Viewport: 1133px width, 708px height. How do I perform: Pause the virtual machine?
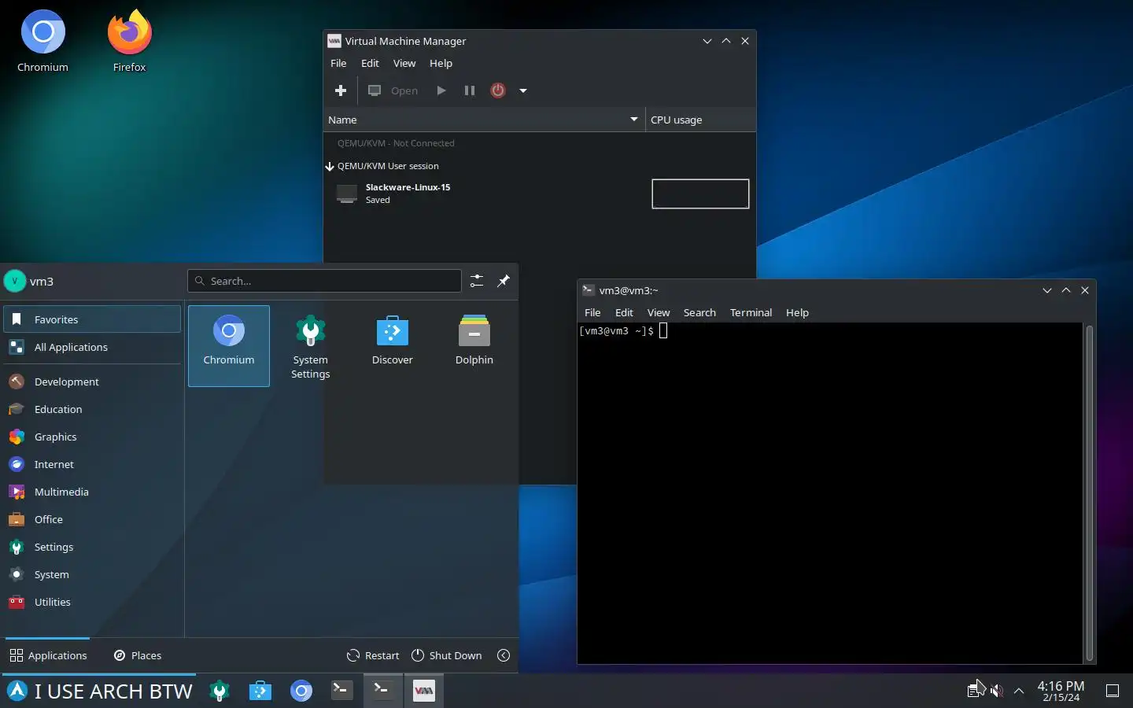[470, 90]
